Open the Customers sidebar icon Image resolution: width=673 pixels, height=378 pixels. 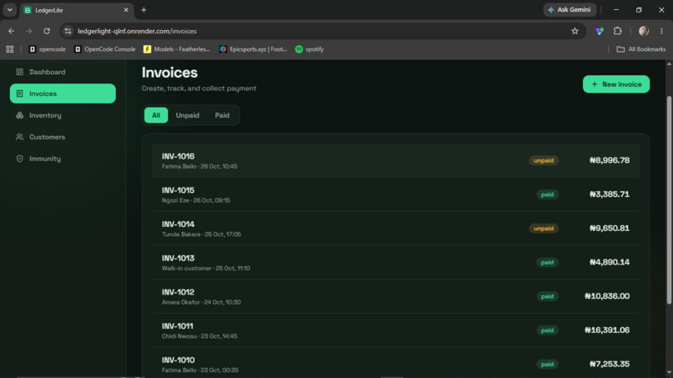tap(20, 137)
